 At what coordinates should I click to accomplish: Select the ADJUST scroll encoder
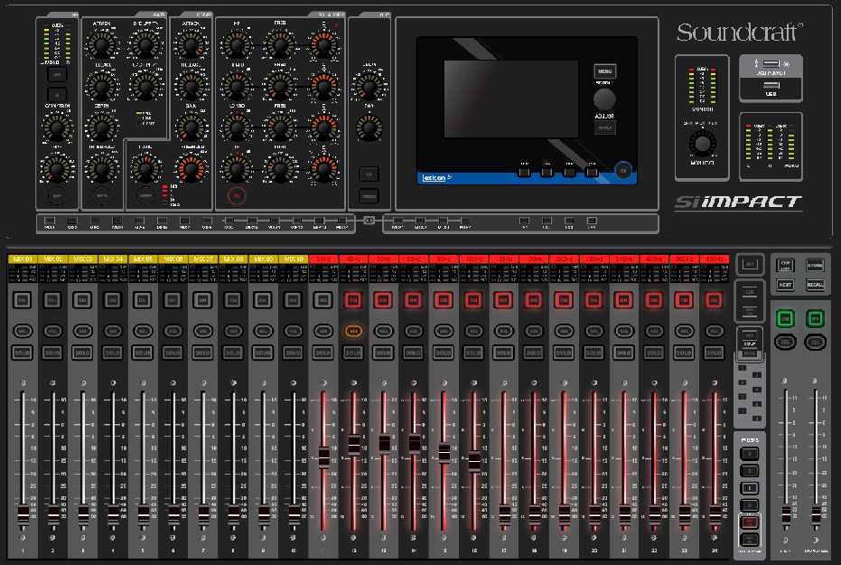(604, 99)
